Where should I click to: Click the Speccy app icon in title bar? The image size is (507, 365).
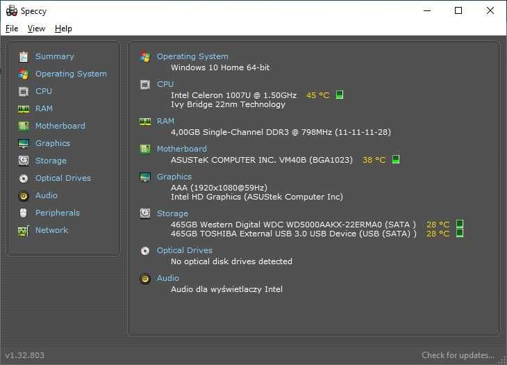point(12,11)
